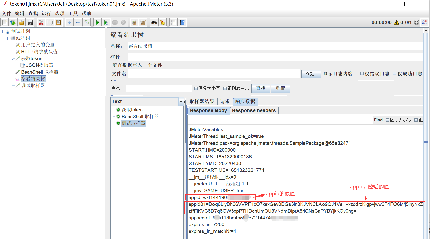Click the warning triangle log indicator
This screenshot has width=430, height=239.
397,22
